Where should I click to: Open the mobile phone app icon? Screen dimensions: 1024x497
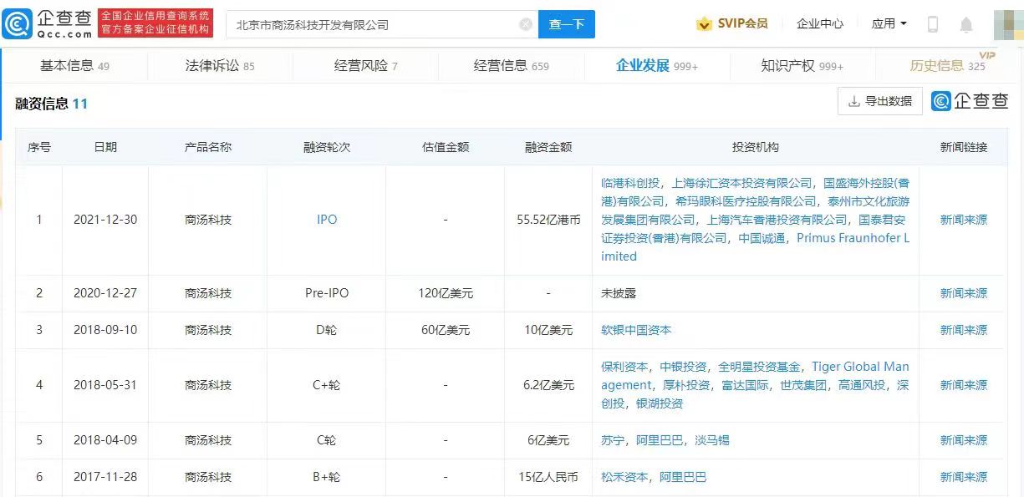tap(933, 24)
